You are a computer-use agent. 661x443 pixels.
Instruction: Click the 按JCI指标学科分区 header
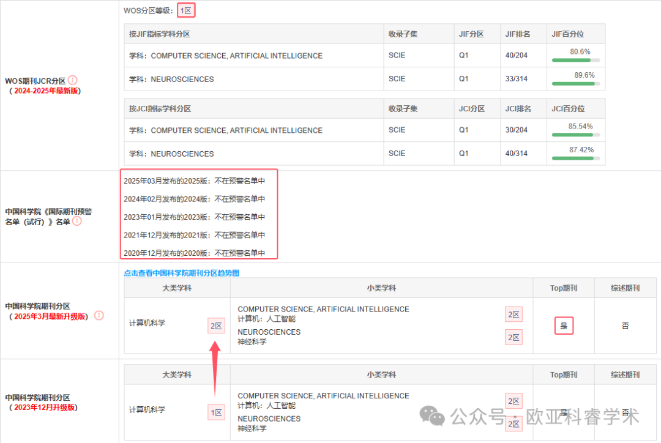160,109
